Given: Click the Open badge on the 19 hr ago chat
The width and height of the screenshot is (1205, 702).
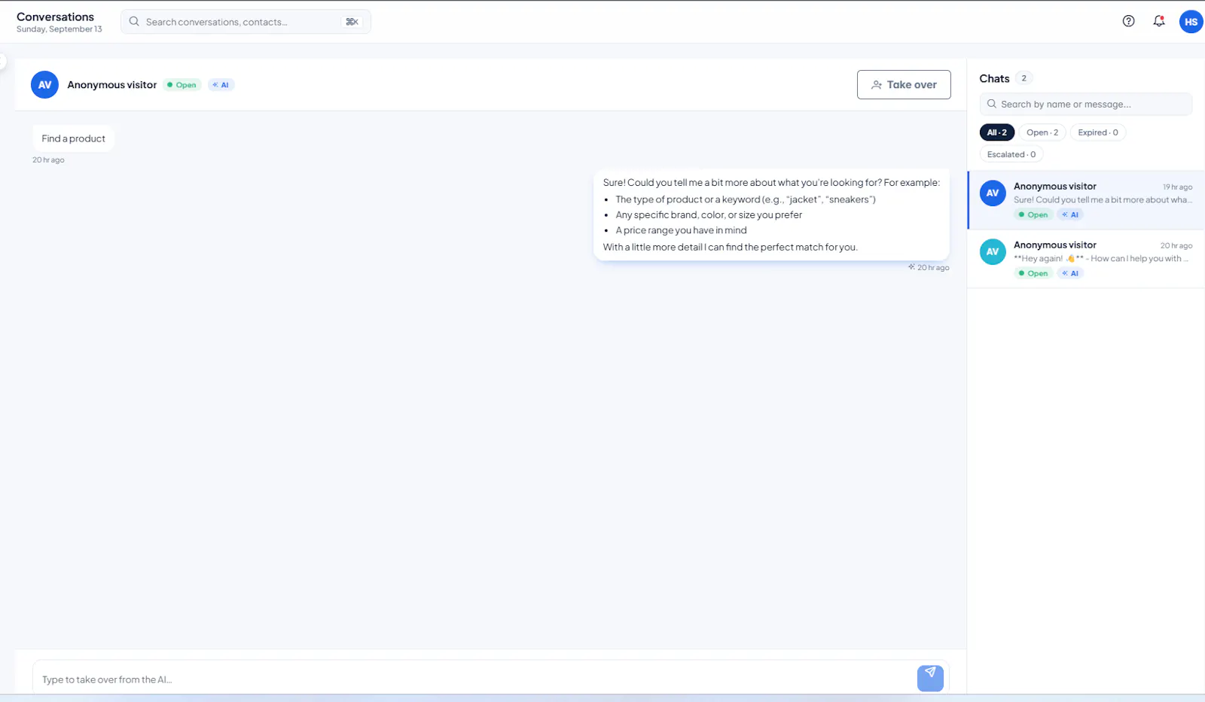Looking at the screenshot, I should (1033, 214).
